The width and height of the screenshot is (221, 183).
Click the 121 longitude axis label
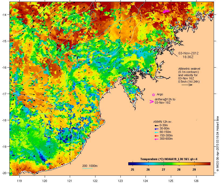[x=70, y=181]
